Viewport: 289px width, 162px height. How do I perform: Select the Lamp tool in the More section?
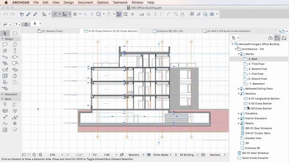pyautogui.click(x=15, y=111)
